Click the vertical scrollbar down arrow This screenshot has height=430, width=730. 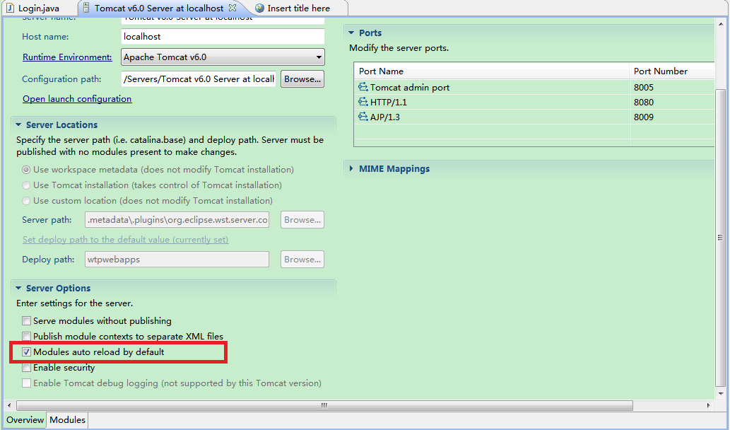[720, 394]
